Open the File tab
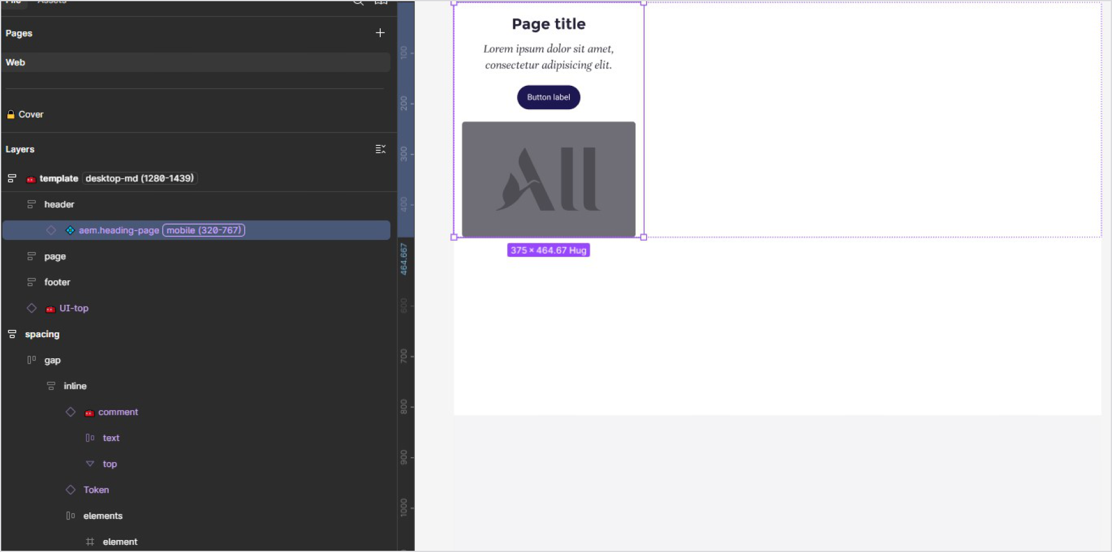 [x=13, y=2]
